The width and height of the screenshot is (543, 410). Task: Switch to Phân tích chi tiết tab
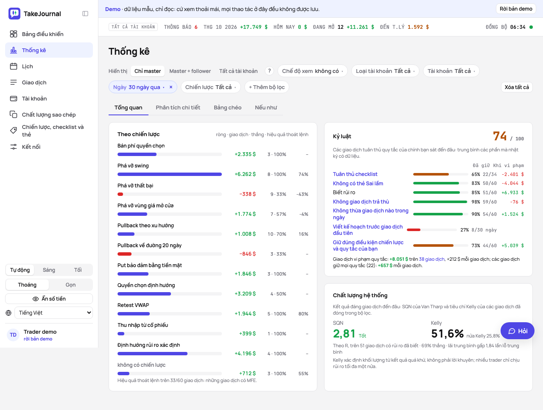(178, 108)
